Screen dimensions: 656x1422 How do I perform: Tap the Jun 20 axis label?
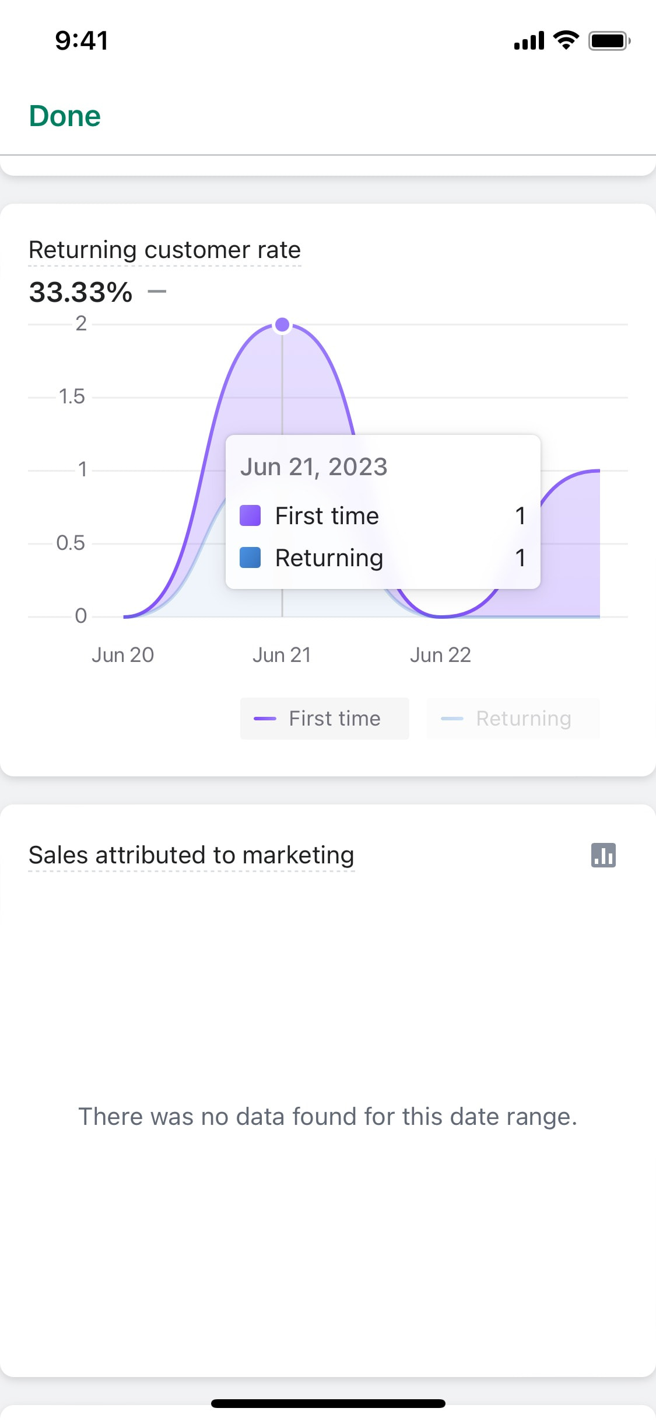[x=122, y=655]
